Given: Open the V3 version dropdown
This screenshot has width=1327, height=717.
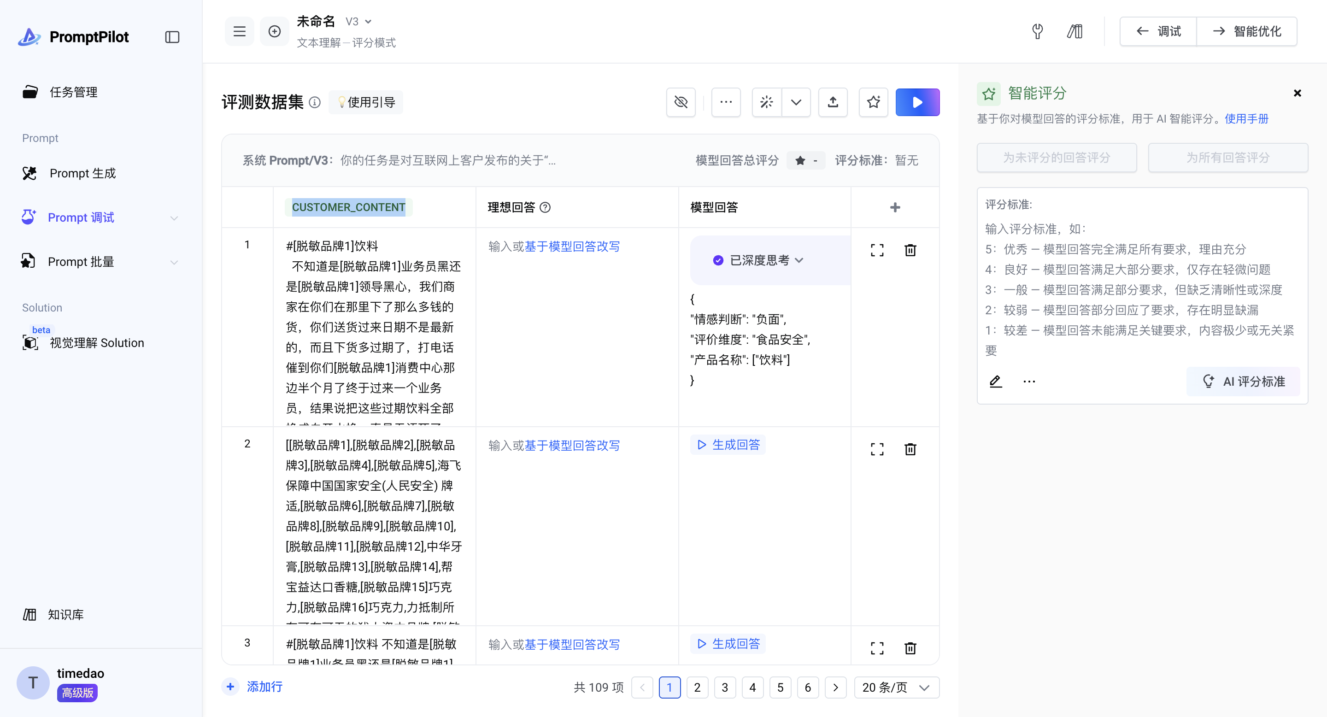Looking at the screenshot, I should click(358, 22).
